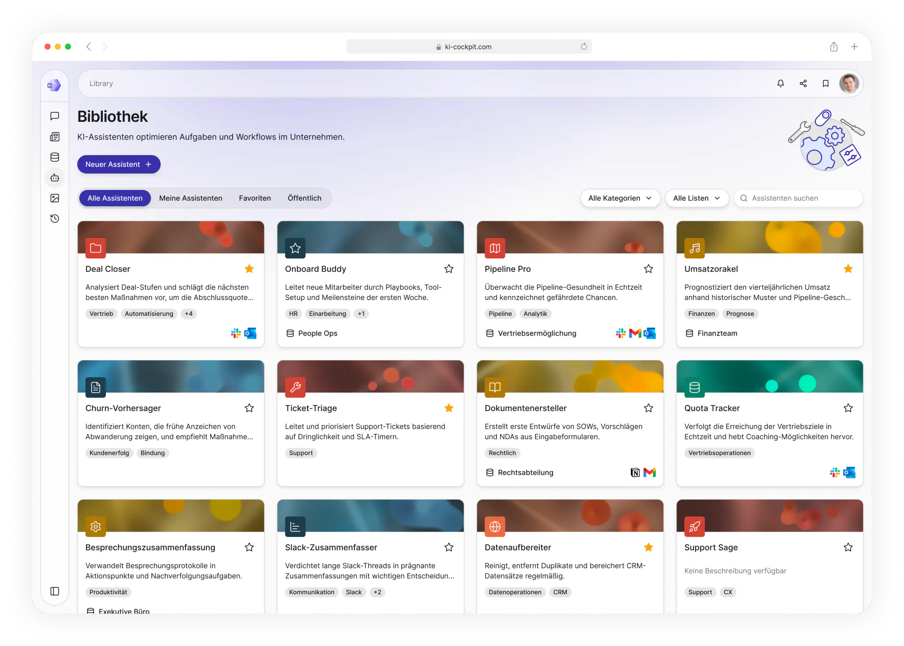
Task: Click the Pipeline Pro map icon
Action: point(495,248)
